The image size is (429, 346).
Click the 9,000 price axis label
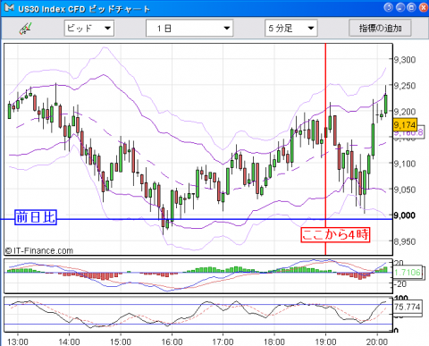[x=405, y=215]
